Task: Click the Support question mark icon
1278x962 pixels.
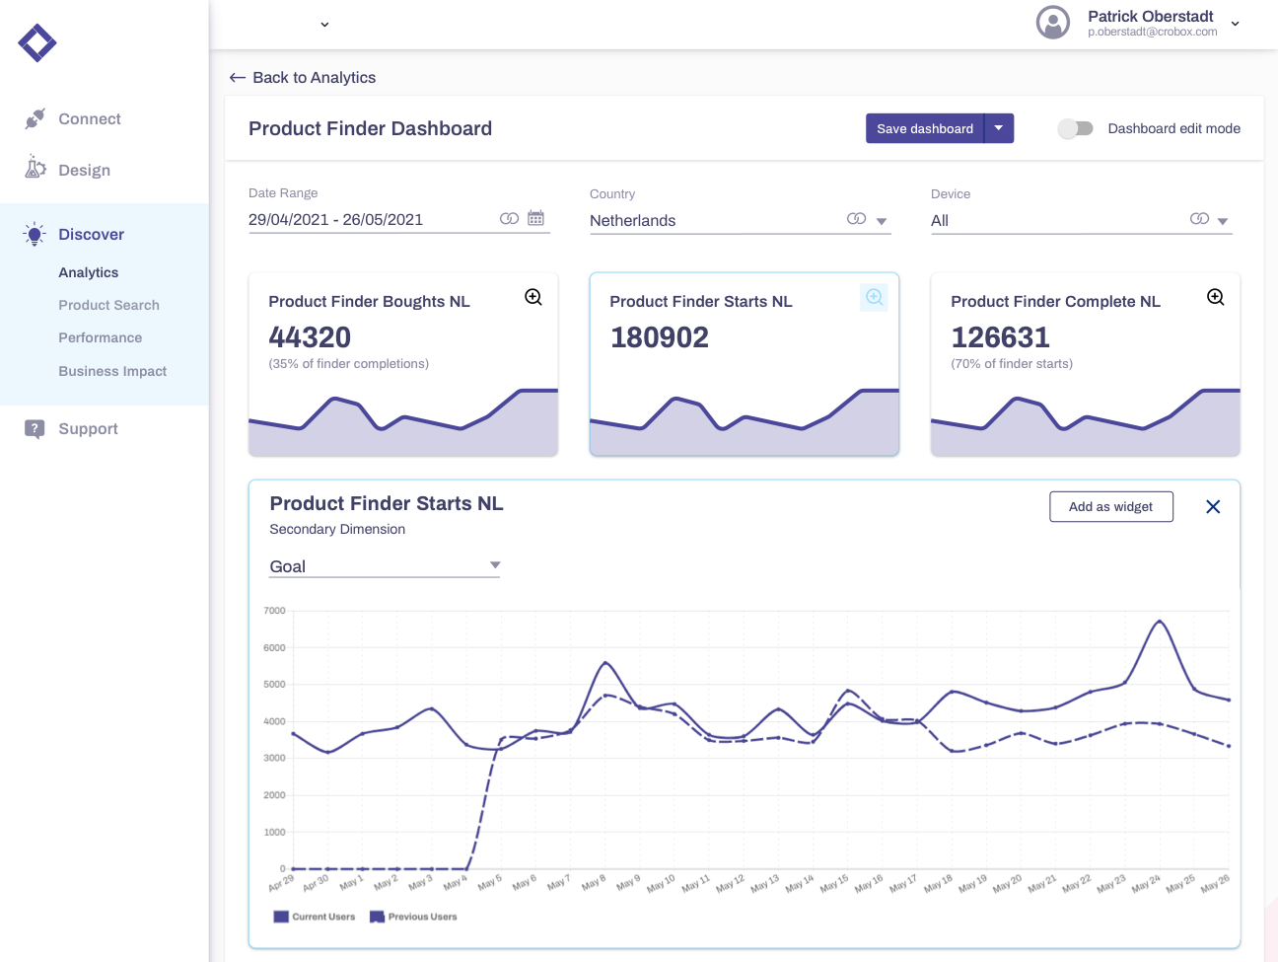Action: (x=35, y=428)
